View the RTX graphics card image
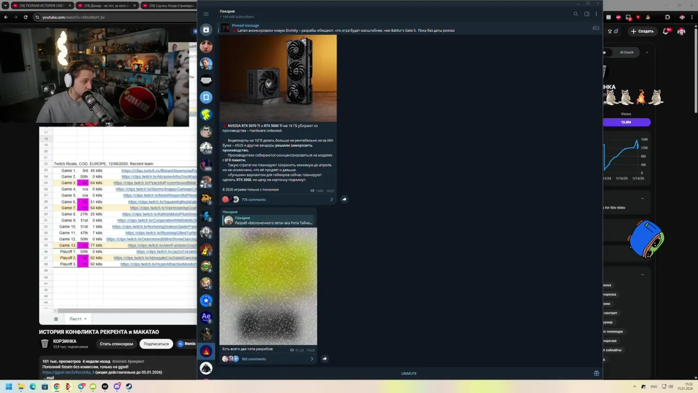This screenshot has width=698, height=393. pyautogui.click(x=278, y=78)
